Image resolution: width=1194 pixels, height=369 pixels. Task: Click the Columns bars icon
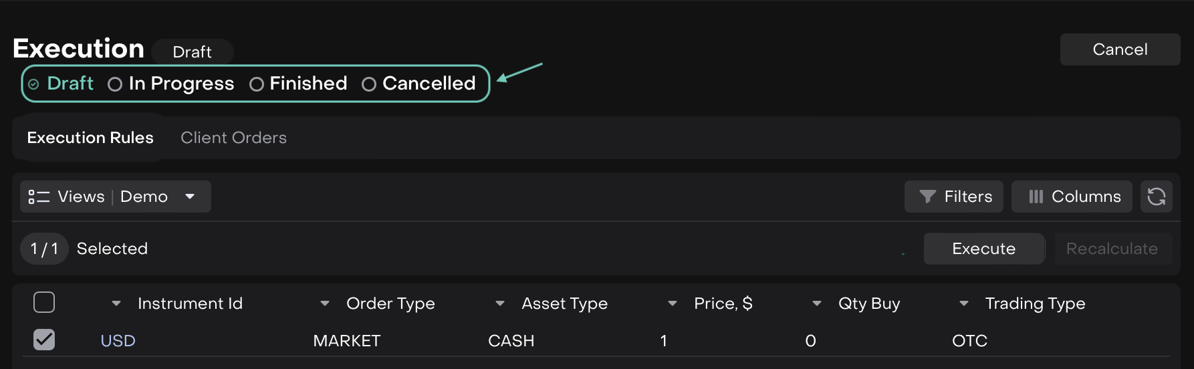pyautogui.click(x=1036, y=197)
